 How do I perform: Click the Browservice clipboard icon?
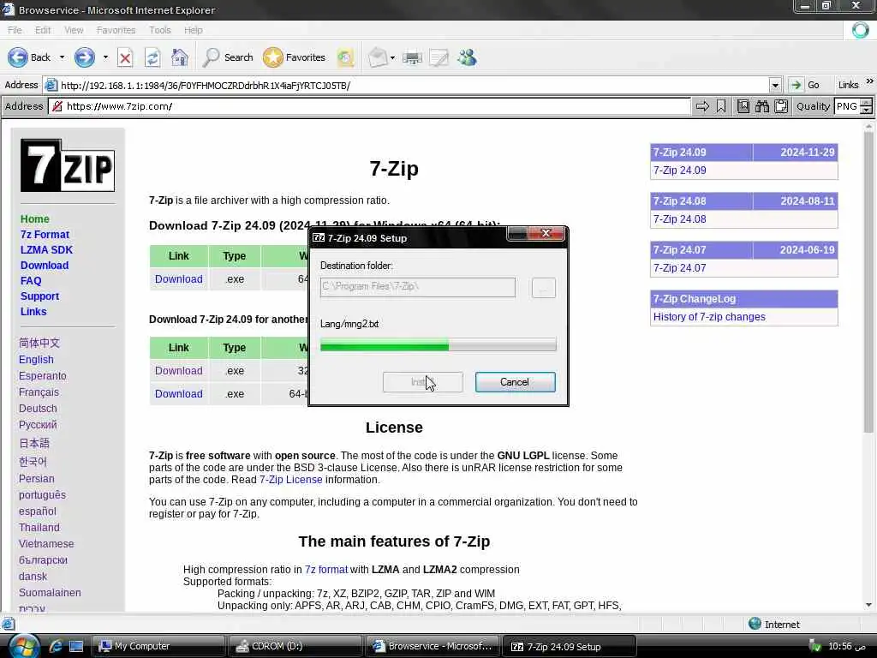point(781,106)
